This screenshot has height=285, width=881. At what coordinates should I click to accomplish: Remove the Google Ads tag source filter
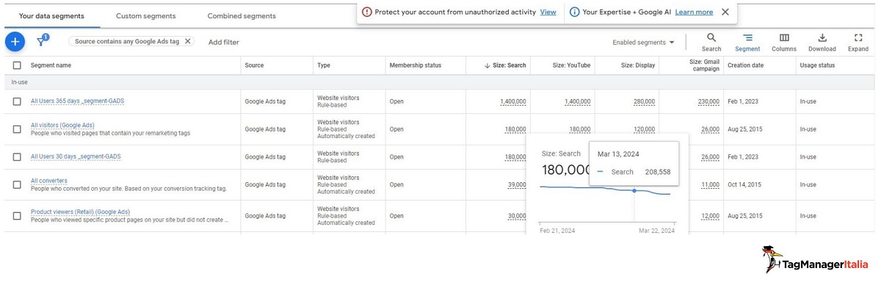click(x=187, y=42)
